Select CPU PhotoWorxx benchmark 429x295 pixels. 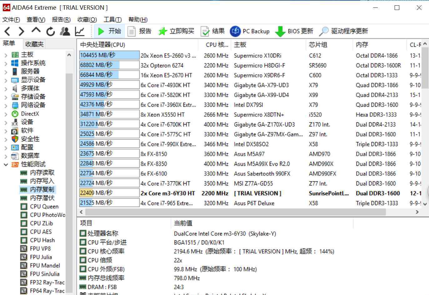[47, 215]
